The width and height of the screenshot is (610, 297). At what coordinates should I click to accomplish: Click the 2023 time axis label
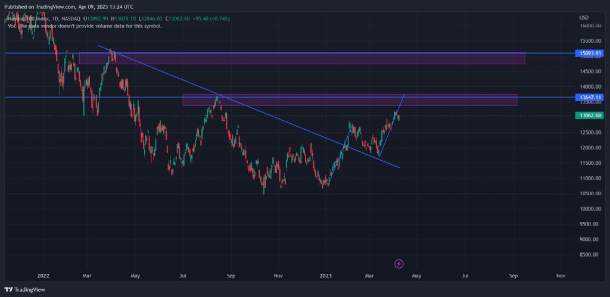point(325,276)
